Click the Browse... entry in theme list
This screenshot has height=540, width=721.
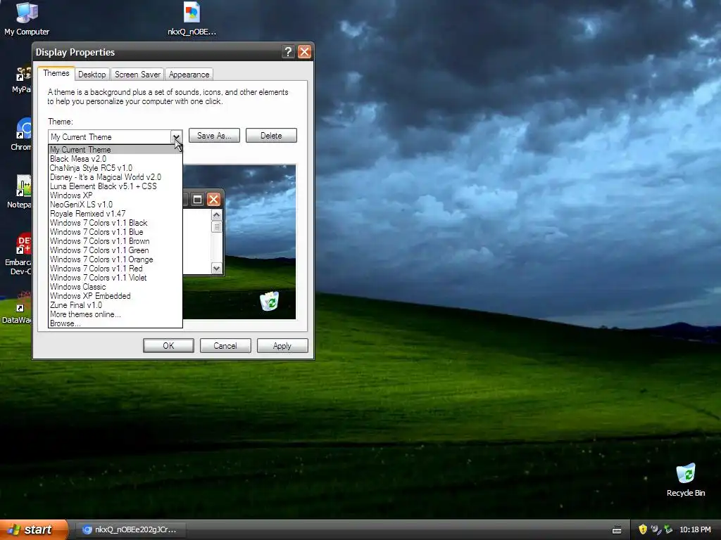(115, 323)
